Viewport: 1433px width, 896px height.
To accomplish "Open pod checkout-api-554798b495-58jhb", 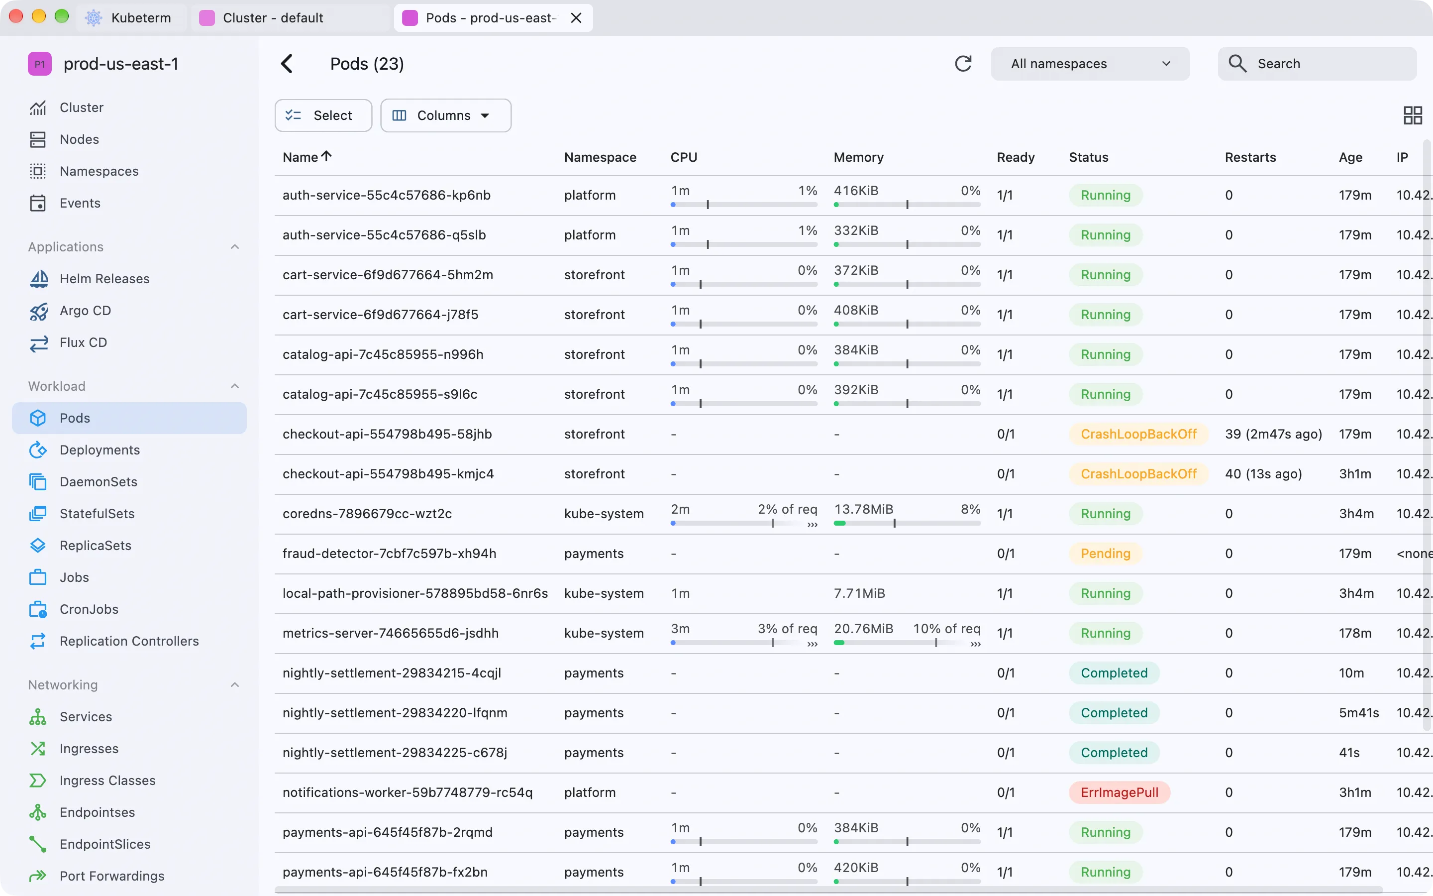I will 387,435.
